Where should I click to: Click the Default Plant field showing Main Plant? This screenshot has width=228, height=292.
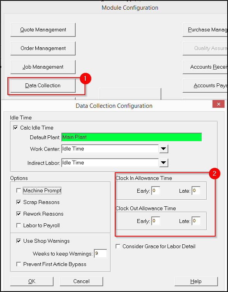(x=131, y=137)
